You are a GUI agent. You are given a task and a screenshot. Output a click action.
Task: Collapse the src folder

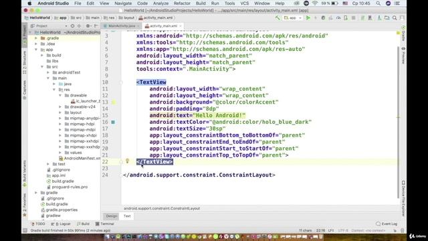tap(42, 67)
